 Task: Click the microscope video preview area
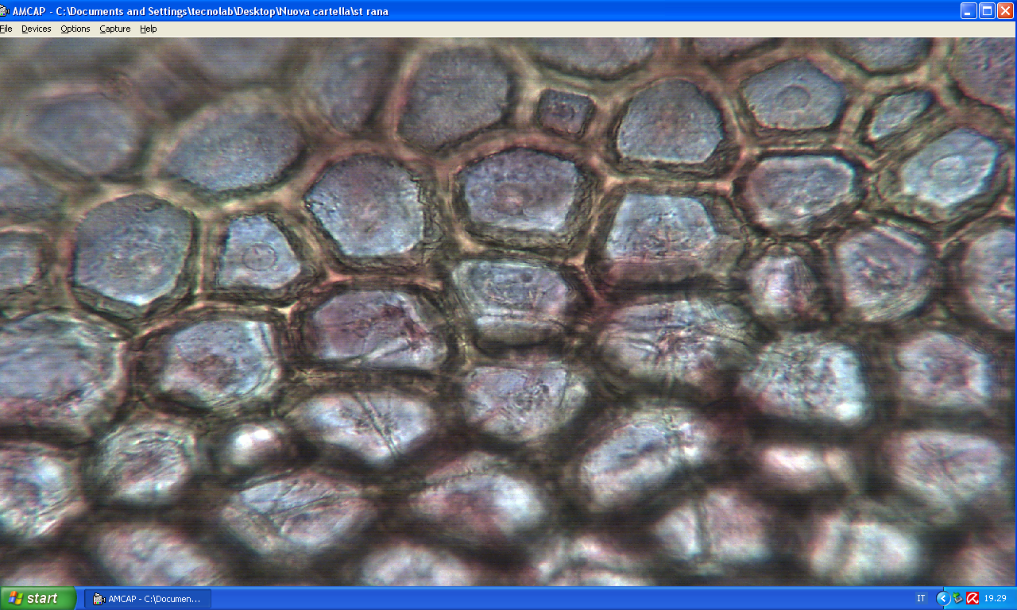(508, 311)
